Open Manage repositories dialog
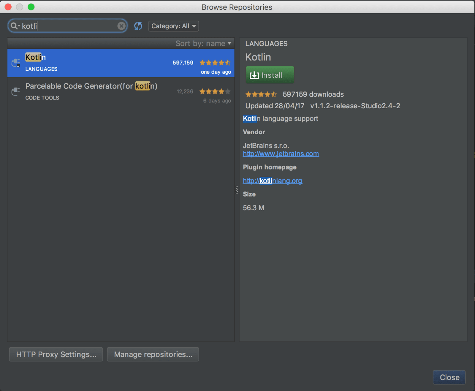Image resolution: width=475 pixels, height=391 pixels. [153, 354]
